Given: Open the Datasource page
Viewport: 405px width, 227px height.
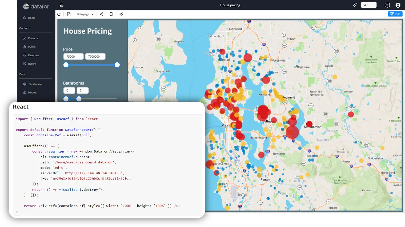Looking at the screenshot, I should [35, 84].
